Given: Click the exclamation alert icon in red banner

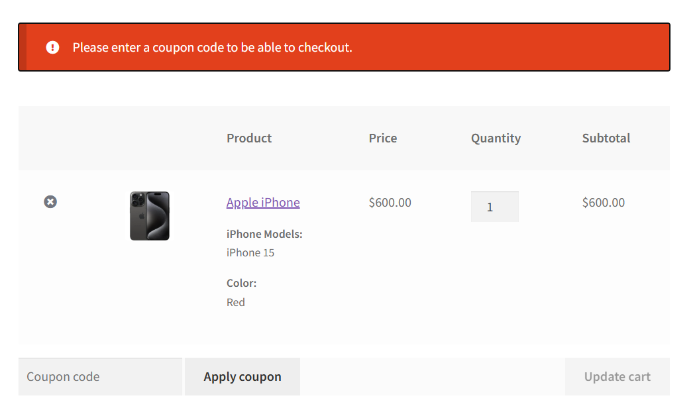Looking at the screenshot, I should click(53, 47).
